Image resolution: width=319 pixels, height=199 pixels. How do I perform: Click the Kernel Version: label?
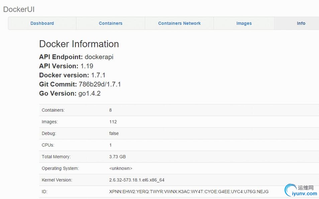pos(57,180)
